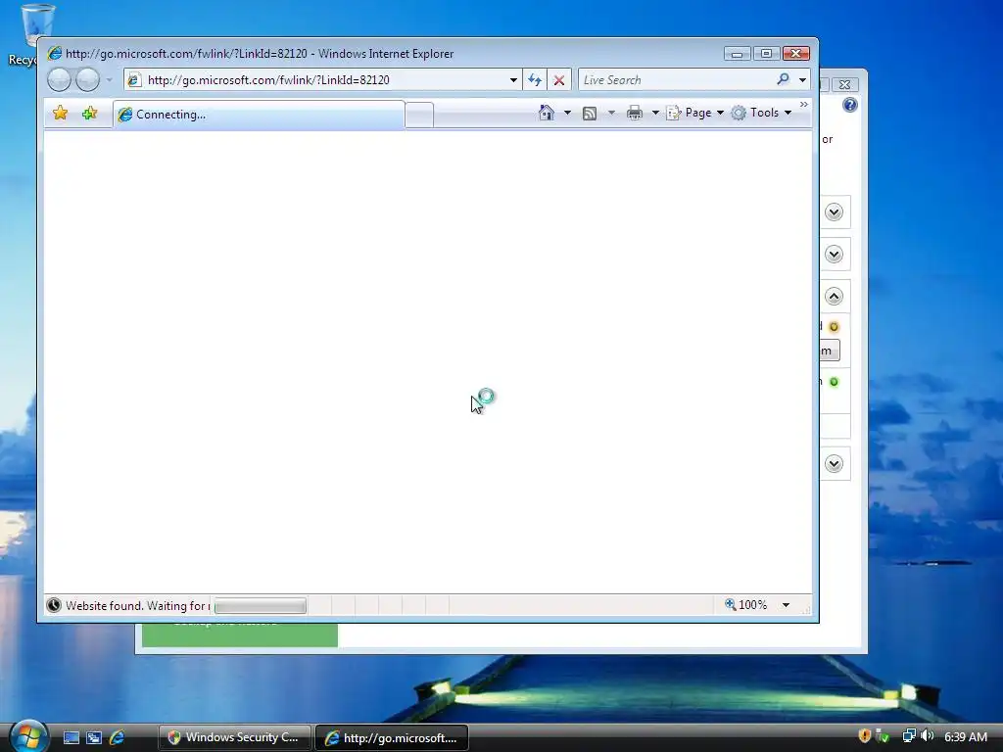Click the volume speaker tray icon
The height and width of the screenshot is (752, 1003).
928,736
